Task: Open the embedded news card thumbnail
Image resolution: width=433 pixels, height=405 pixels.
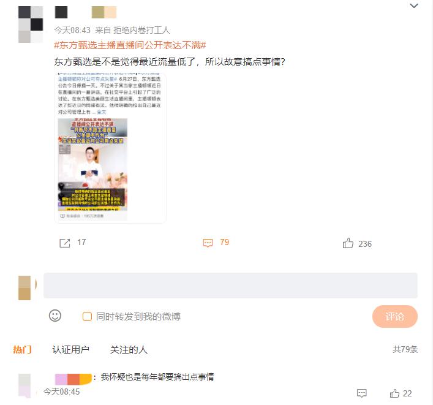Action: (92, 164)
